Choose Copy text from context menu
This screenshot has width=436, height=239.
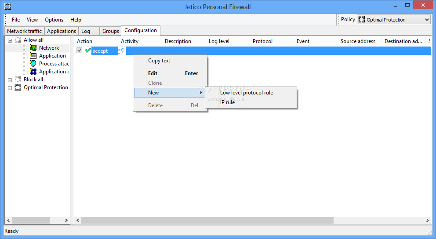(170, 61)
